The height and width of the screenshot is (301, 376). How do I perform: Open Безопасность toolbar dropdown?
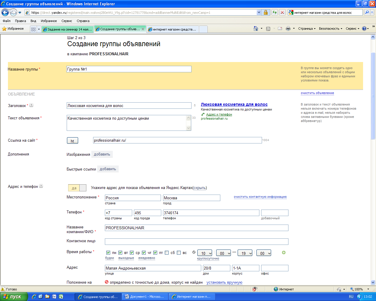point(330,29)
